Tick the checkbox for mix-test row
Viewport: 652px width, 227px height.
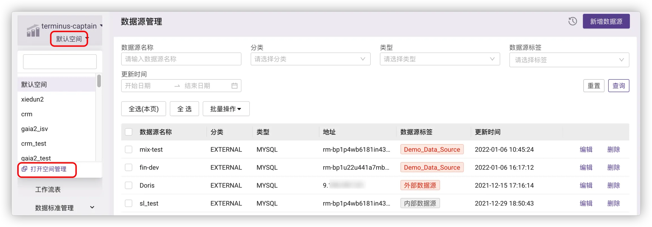pyautogui.click(x=128, y=150)
